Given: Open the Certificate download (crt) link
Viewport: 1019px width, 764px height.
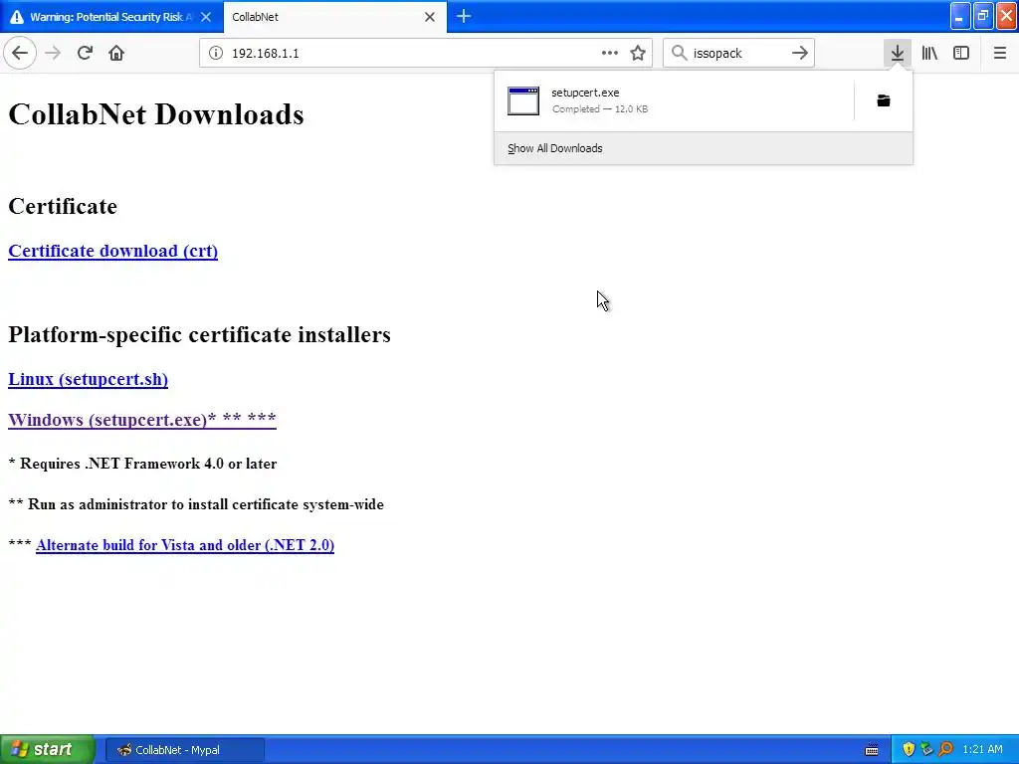Looking at the screenshot, I should point(113,251).
